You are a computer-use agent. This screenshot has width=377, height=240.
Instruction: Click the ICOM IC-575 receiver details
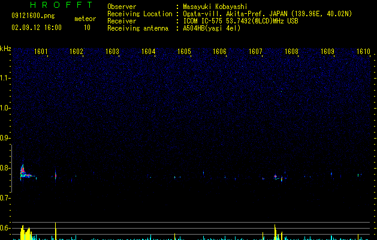241,21
